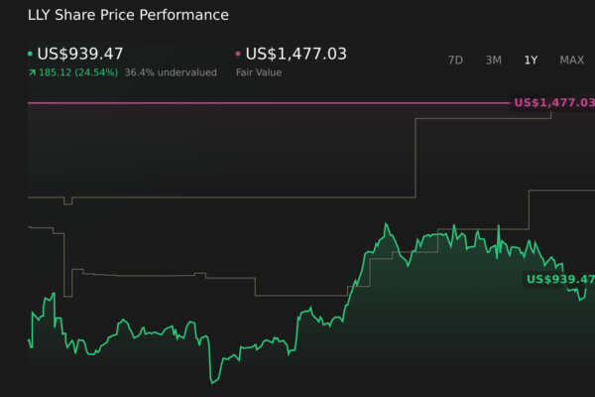This screenshot has height=397, width=595.
Task: Click the pink dot beside US$1,477.03
Action: point(238,54)
